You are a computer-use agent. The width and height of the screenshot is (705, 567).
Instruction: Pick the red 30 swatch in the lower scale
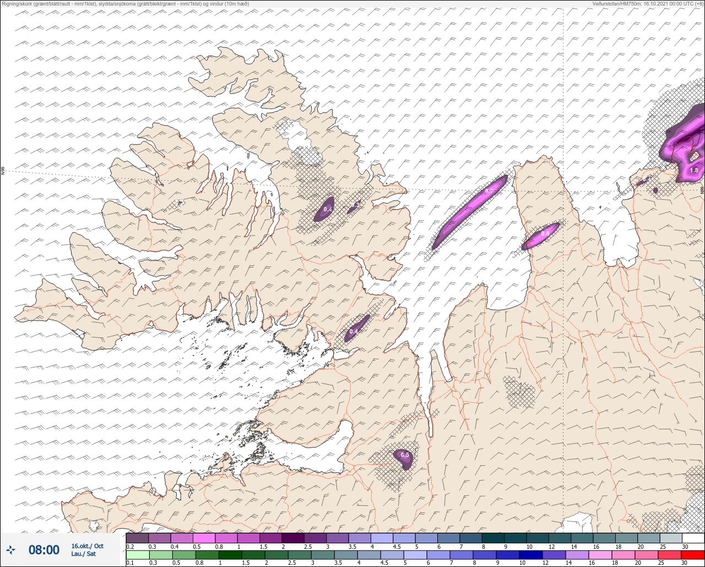click(x=693, y=554)
